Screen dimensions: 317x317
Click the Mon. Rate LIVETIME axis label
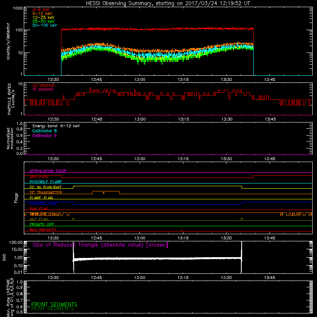[10, 297]
